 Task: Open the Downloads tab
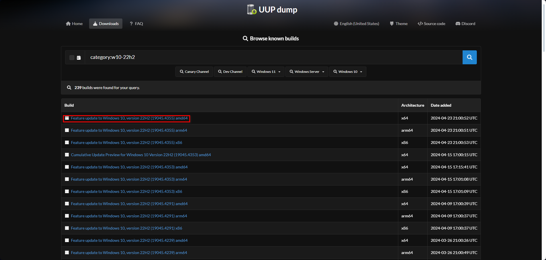coord(106,24)
